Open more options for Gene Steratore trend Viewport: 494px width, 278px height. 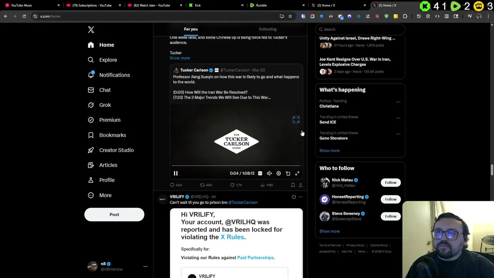398,134
